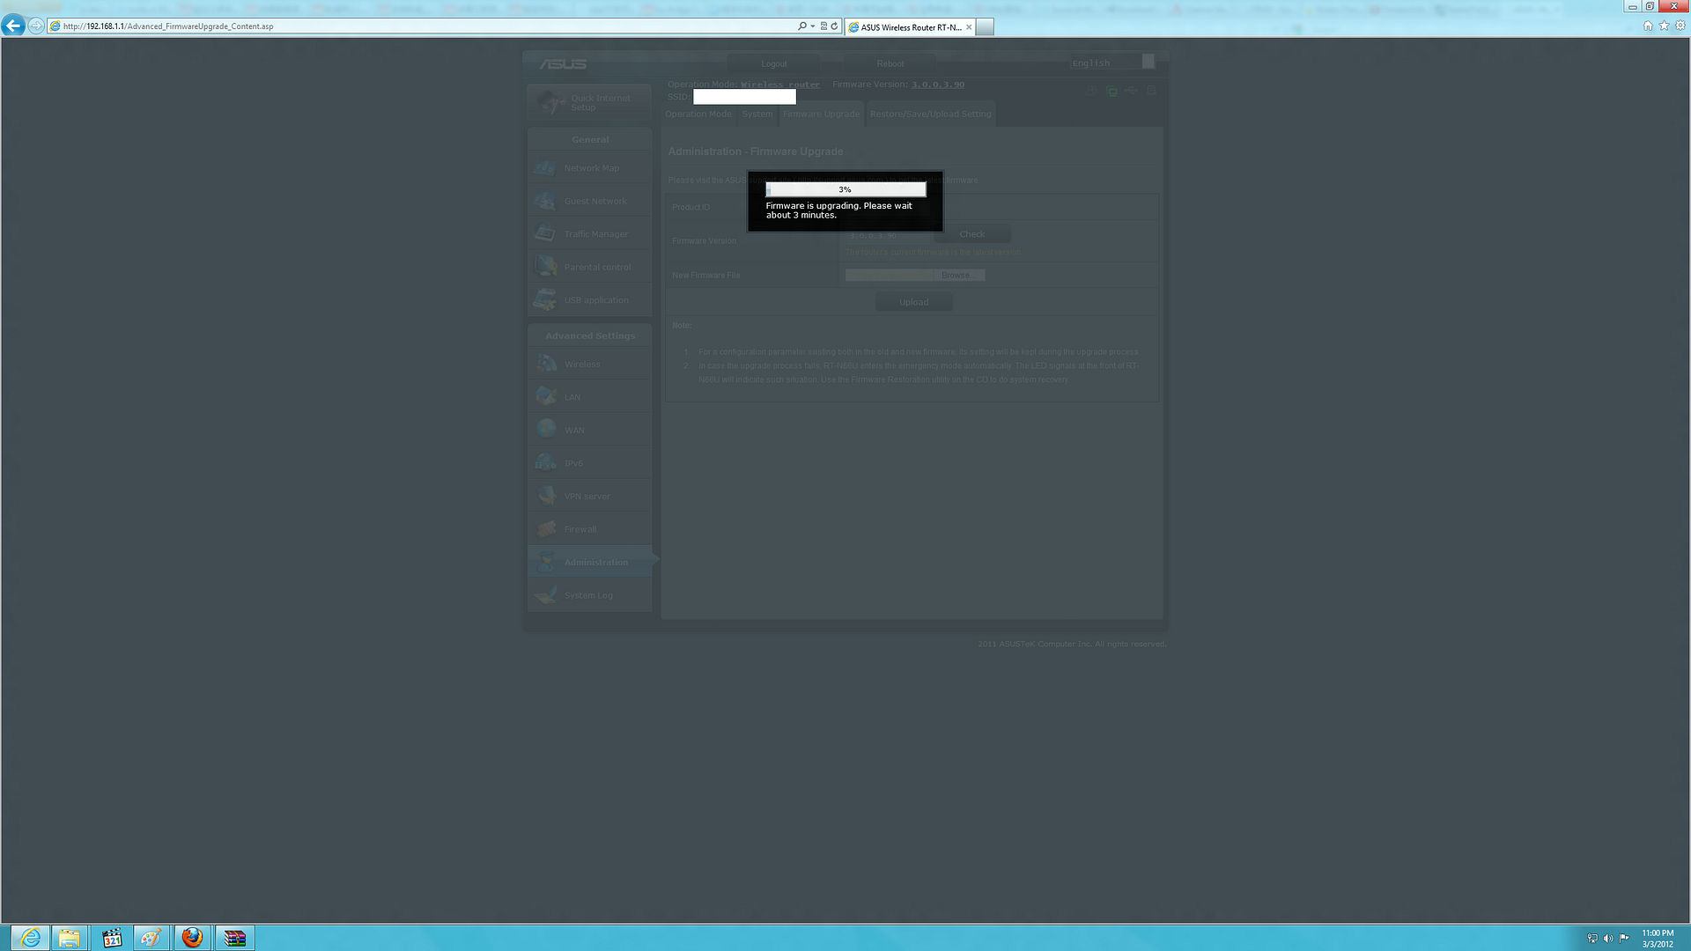Click the Quick Internet Setup wizard icon

tap(551, 103)
